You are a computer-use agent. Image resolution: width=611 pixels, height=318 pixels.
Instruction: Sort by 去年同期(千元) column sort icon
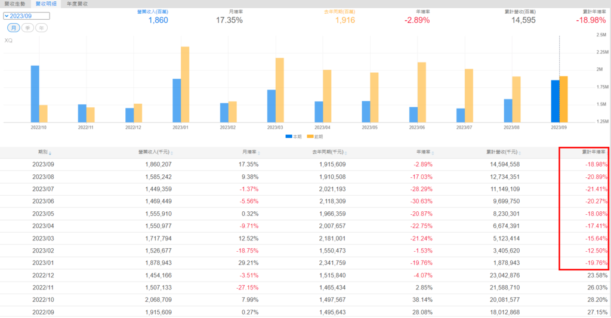(345, 153)
